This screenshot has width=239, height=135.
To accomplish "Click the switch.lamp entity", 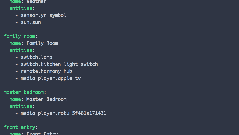I will [36, 57].
